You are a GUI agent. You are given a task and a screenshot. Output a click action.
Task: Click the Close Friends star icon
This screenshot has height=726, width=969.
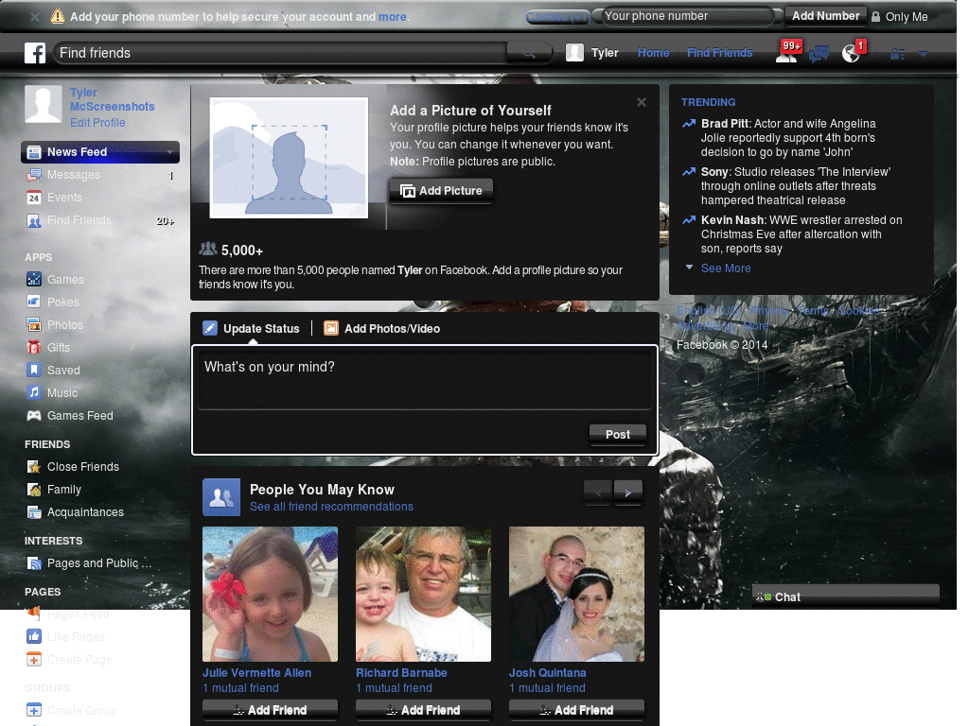[34, 467]
